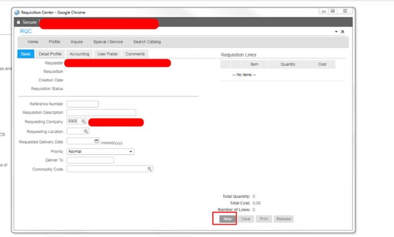The width and height of the screenshot is (394, 237).
Task: Switch to the User Fields tab
Action: coord(107,54)
